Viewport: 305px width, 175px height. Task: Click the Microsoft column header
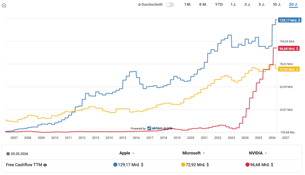tap(191, 153)
